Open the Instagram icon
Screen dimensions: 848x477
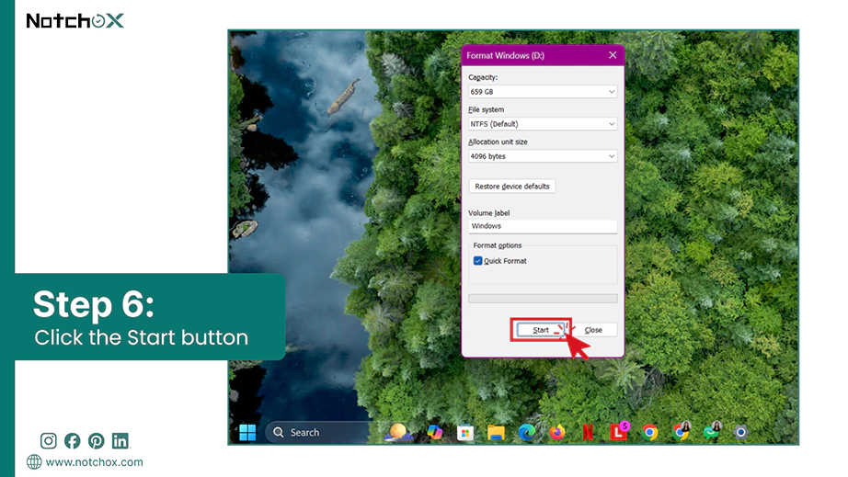[x=48, y=441]
